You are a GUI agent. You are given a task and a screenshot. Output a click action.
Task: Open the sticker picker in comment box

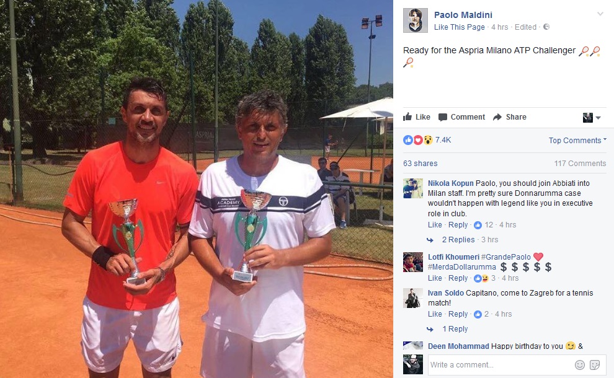(x=594, y=365)
